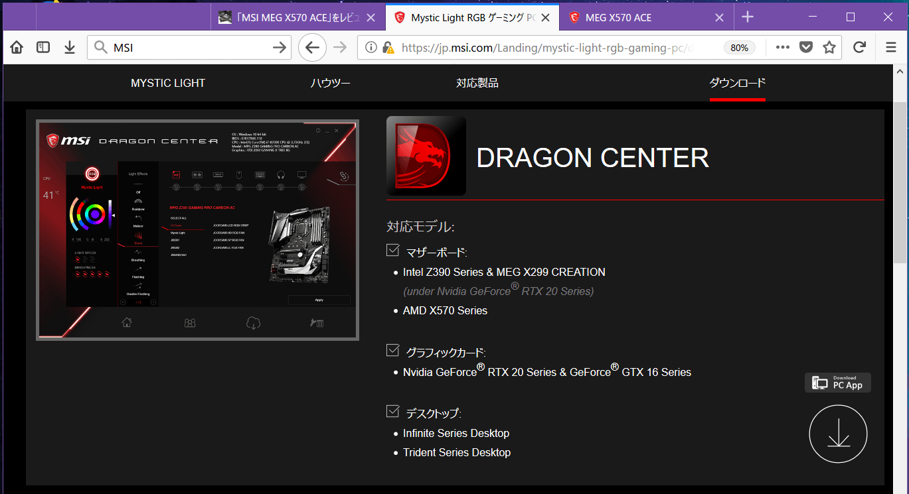Select the ダウンロード nav section
This screenshot has width=909, height=494.
pyautogui.click(x=738, y=83)
